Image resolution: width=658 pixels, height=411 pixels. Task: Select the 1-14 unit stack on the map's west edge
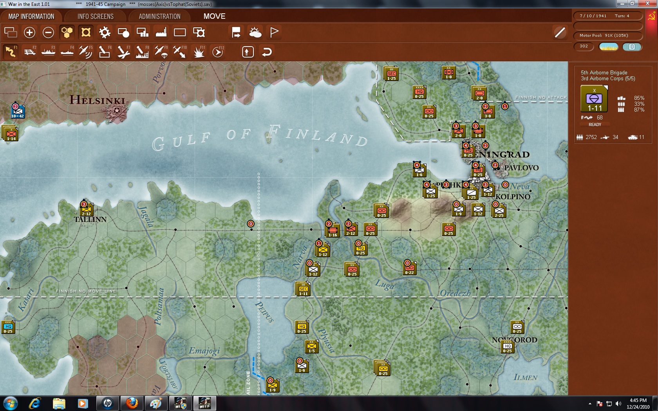pyautogui.click(x=11, y=133)
